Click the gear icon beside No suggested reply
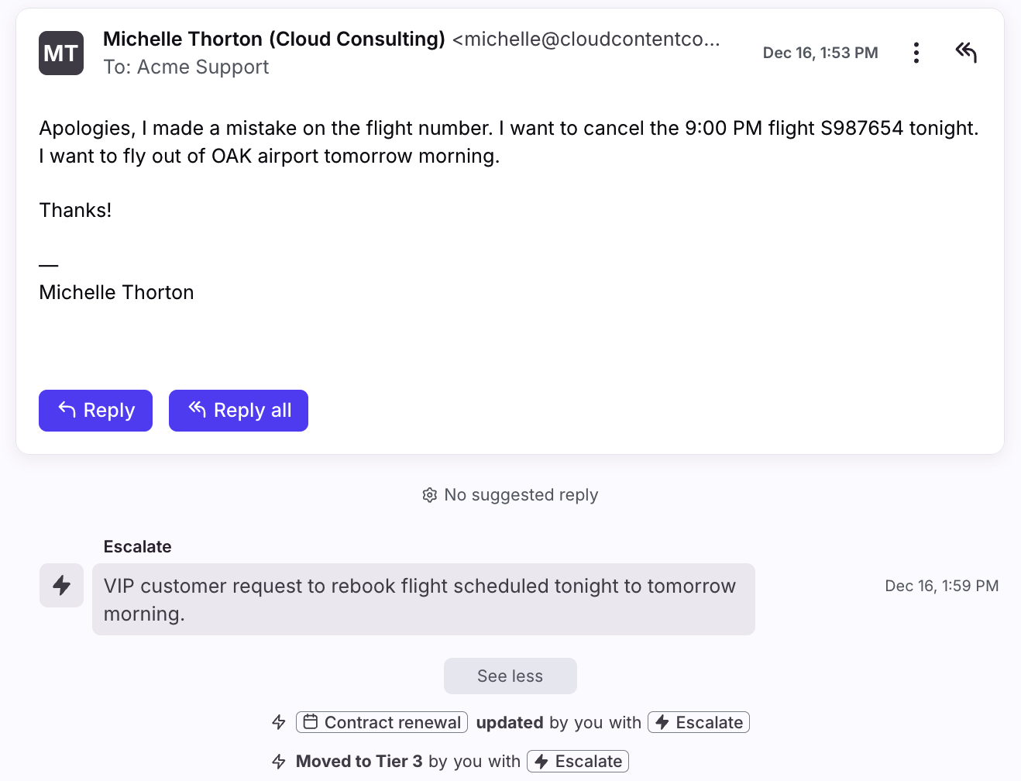This screenshot has width=1021, height=781. pyautogui.click(x=430, y=495)
